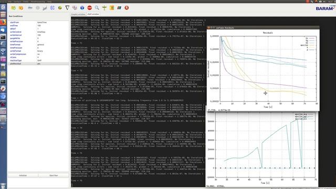Open VirtualBox cube icon in the dock

[3, 51]
